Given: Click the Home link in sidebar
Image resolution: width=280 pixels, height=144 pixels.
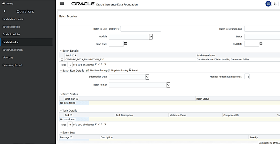Looking at the screenshot, I should point(10,4).
